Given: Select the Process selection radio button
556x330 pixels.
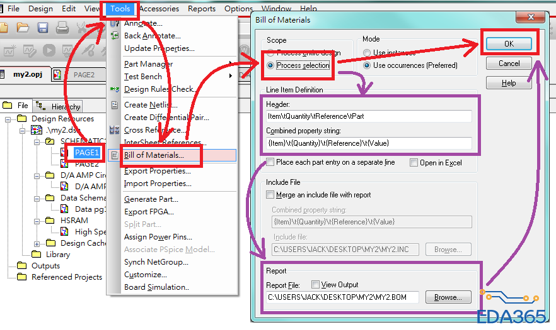Looking at the screenshot, I should [x=270, y=65].
